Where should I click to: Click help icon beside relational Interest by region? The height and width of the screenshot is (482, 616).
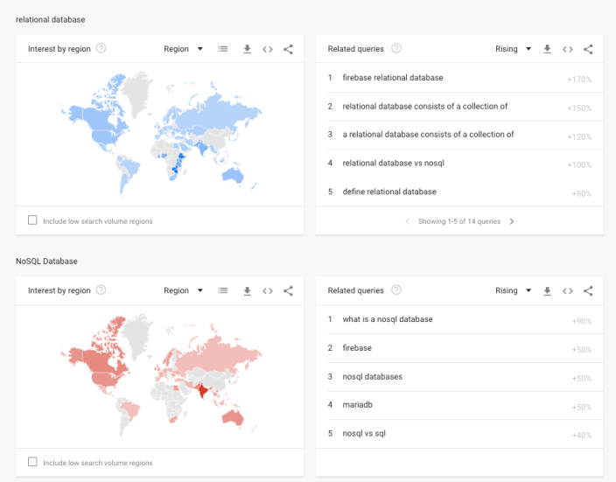tap(101, 48)
